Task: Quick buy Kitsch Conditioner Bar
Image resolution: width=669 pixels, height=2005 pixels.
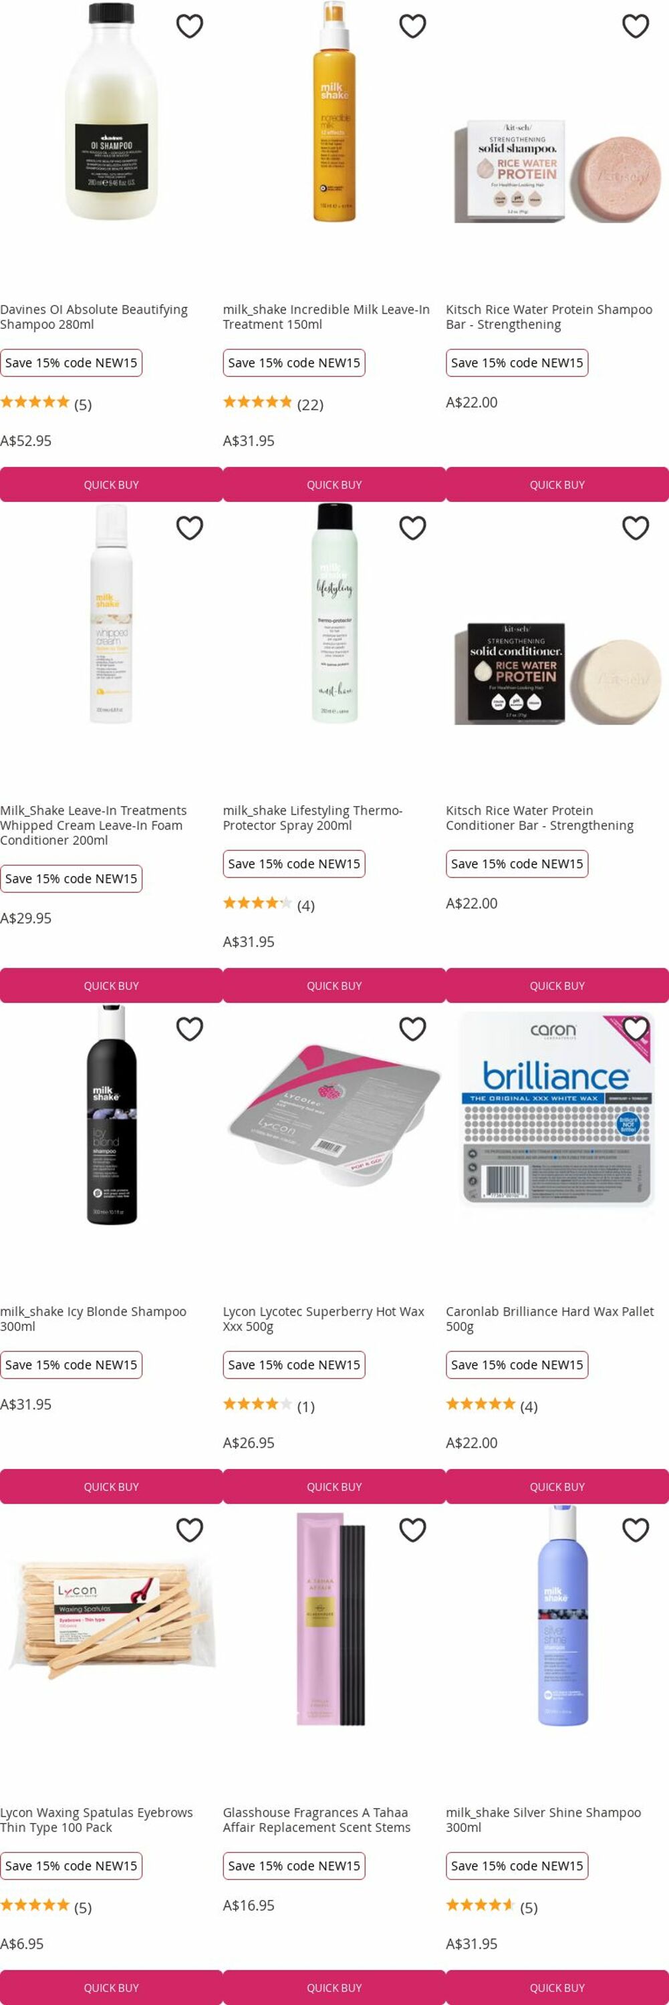Action: tap(557, 985)
